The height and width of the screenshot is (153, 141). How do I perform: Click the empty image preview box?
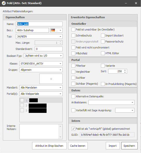(51, 79)
